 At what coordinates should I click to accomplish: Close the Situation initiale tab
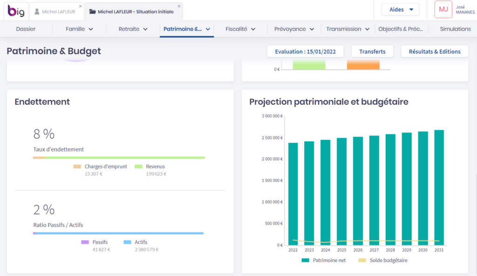coord(179,6)
